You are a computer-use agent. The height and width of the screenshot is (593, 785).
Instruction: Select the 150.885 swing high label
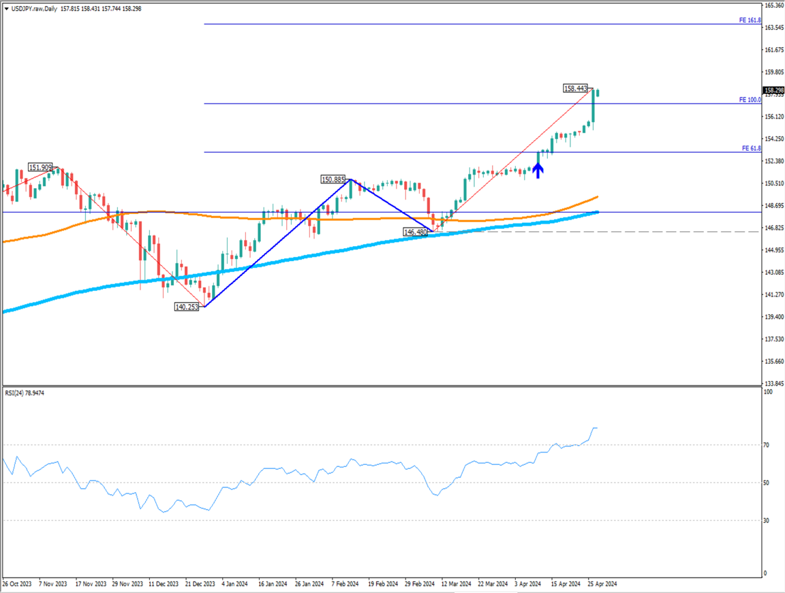click(334, 180)
